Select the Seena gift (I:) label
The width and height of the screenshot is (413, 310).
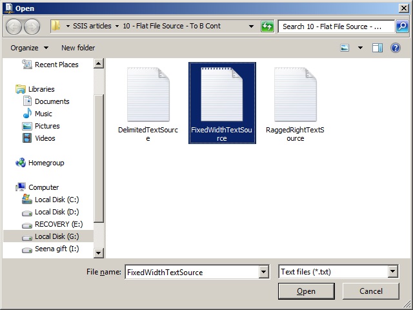57,249
